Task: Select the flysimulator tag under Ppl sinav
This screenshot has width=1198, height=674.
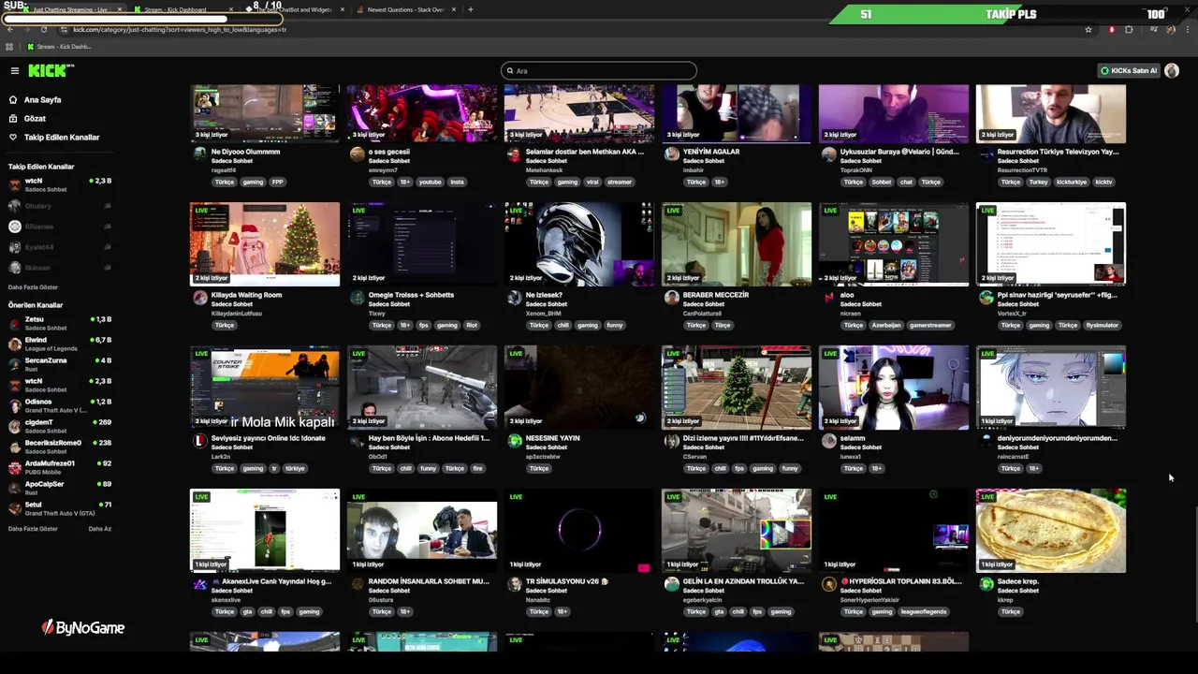Action: pyautogui.click(x=1102, y=325)
